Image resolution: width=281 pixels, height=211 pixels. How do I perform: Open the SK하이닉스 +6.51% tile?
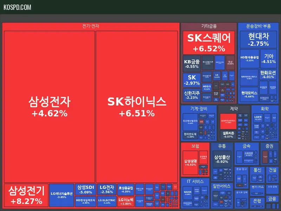tap(137, 107)
